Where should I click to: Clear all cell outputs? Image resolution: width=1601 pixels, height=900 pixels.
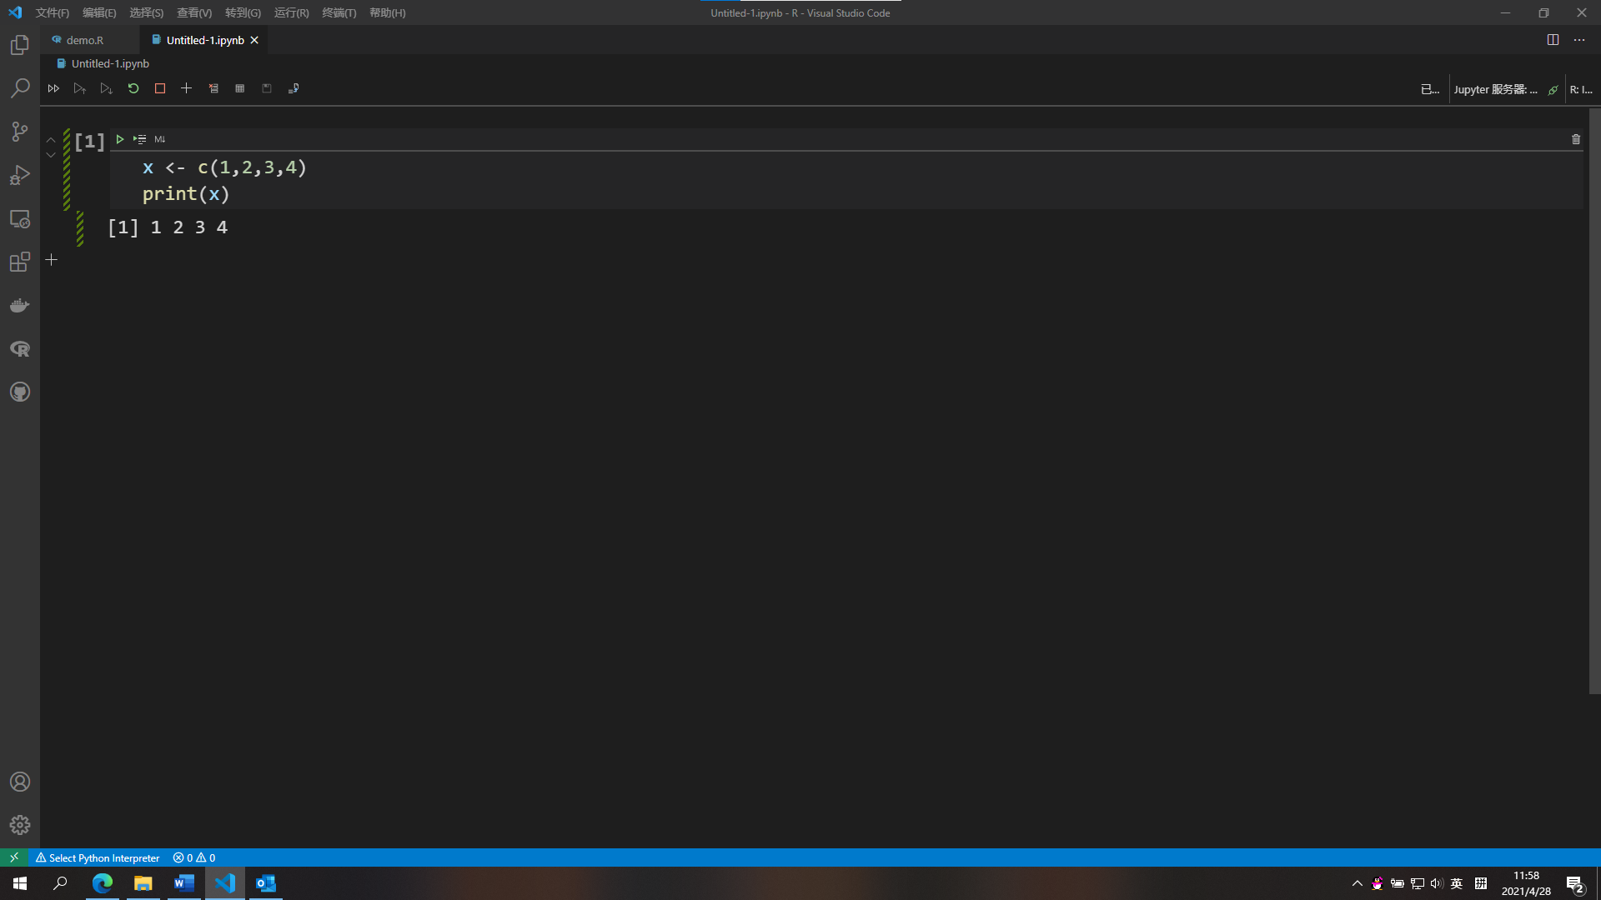tap(213, 88)
